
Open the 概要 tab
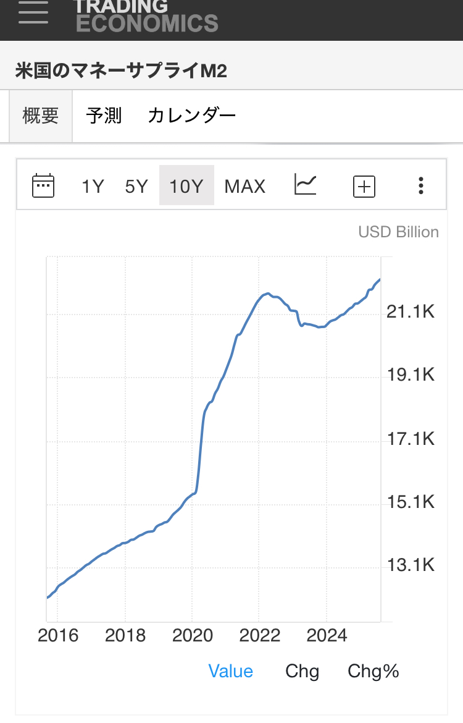pyautogui.click(x=41, y=116)
